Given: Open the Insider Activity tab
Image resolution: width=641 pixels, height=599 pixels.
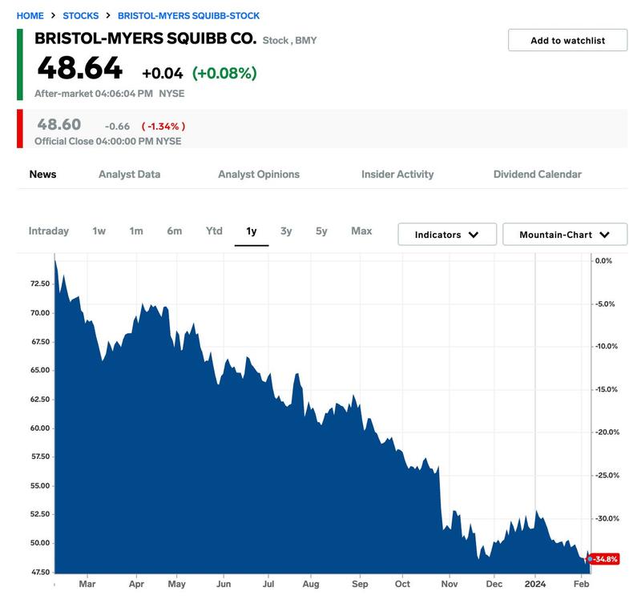Looking at the screenshot, I should [x=397, y=175].
